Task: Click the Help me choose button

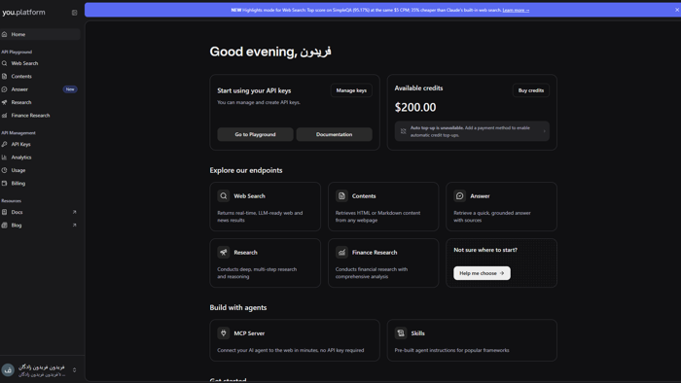Action: tap(482, 273)
